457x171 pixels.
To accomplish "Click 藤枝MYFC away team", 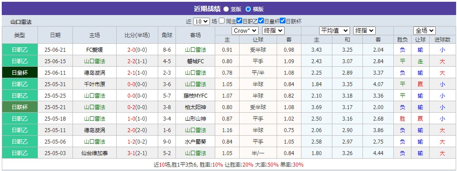I will 195,95.
